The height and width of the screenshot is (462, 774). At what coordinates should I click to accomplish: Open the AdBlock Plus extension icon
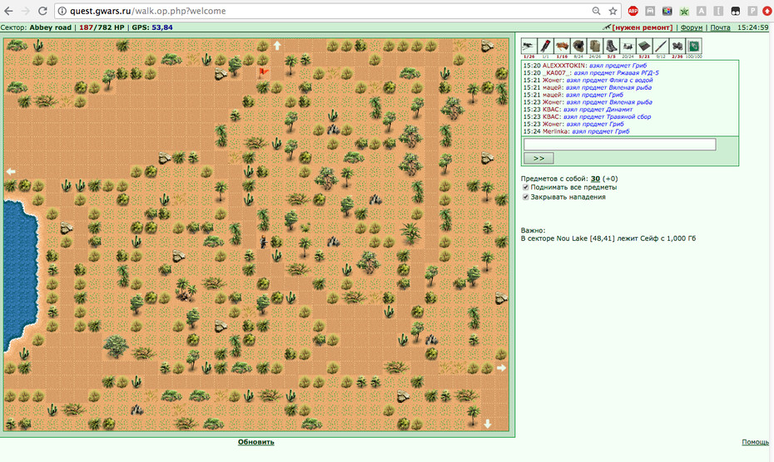point(633,11)
